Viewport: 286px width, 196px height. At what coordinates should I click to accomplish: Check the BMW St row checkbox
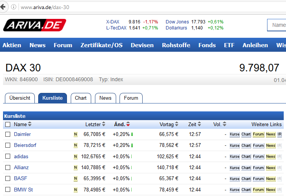[x=8, y=190]
